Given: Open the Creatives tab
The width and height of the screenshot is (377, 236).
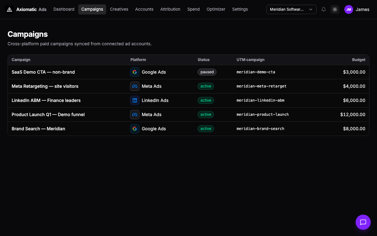Looking at the screenshot, I should [x=119, y=9].
